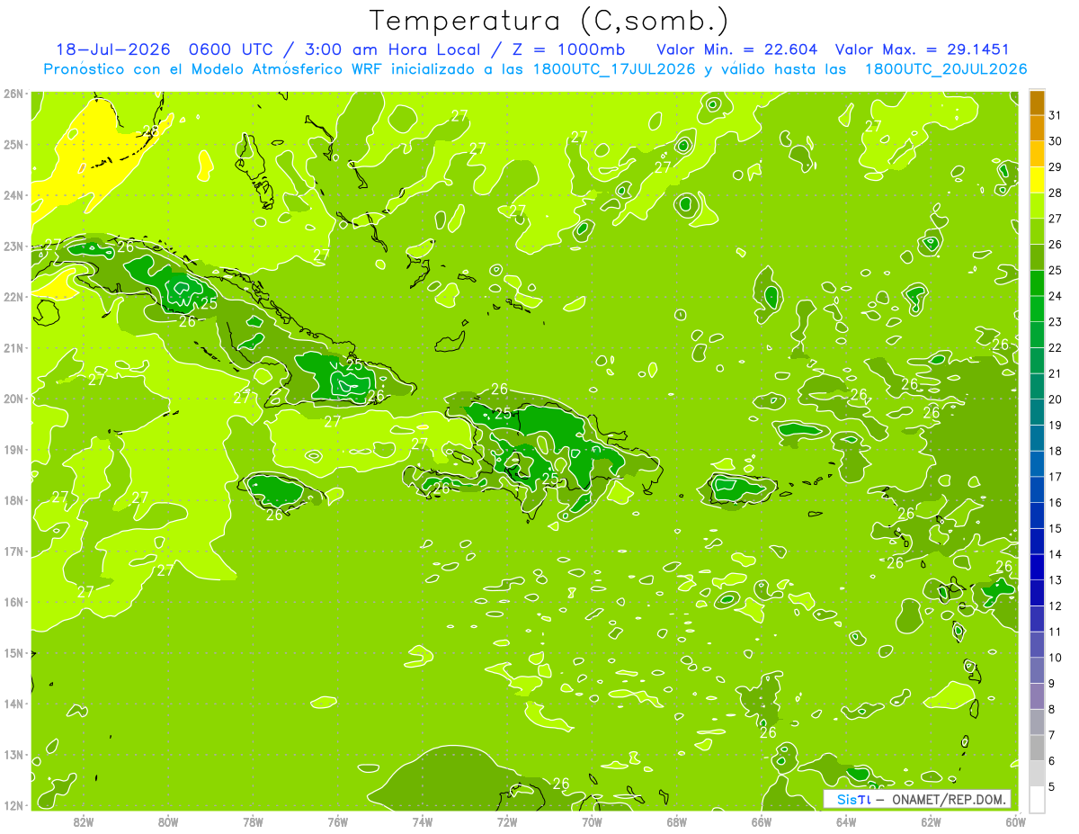Click the "64W" longitude axis label
The image size is (1079, 834).
pos(846,821)
